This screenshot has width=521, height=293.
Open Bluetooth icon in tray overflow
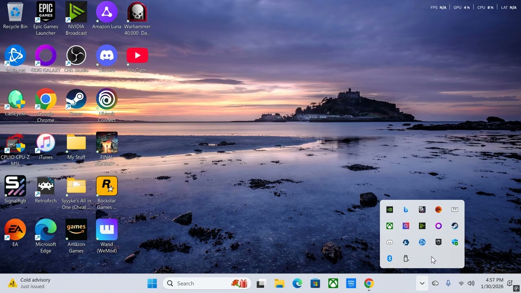click(x=390, y=258)
